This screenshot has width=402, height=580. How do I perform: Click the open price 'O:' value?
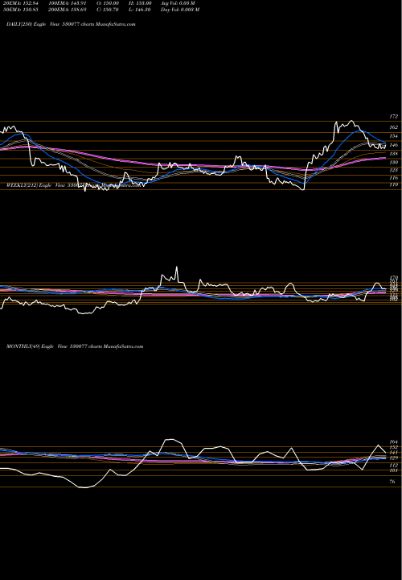point(109,3)
